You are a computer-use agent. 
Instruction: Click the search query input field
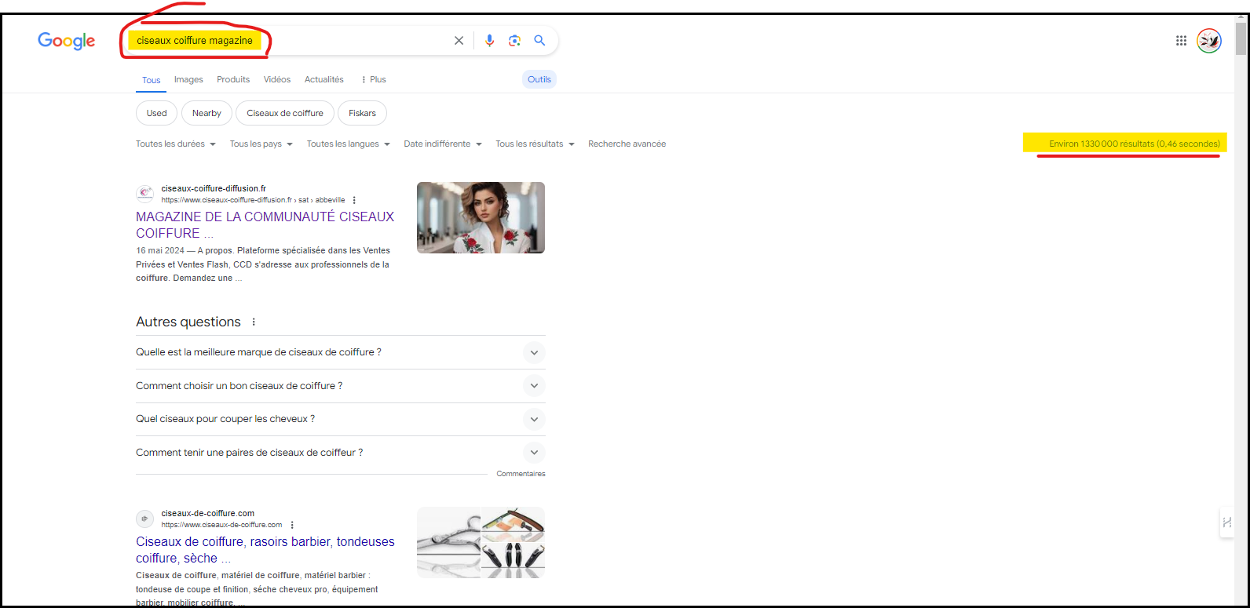click(291, 41)
